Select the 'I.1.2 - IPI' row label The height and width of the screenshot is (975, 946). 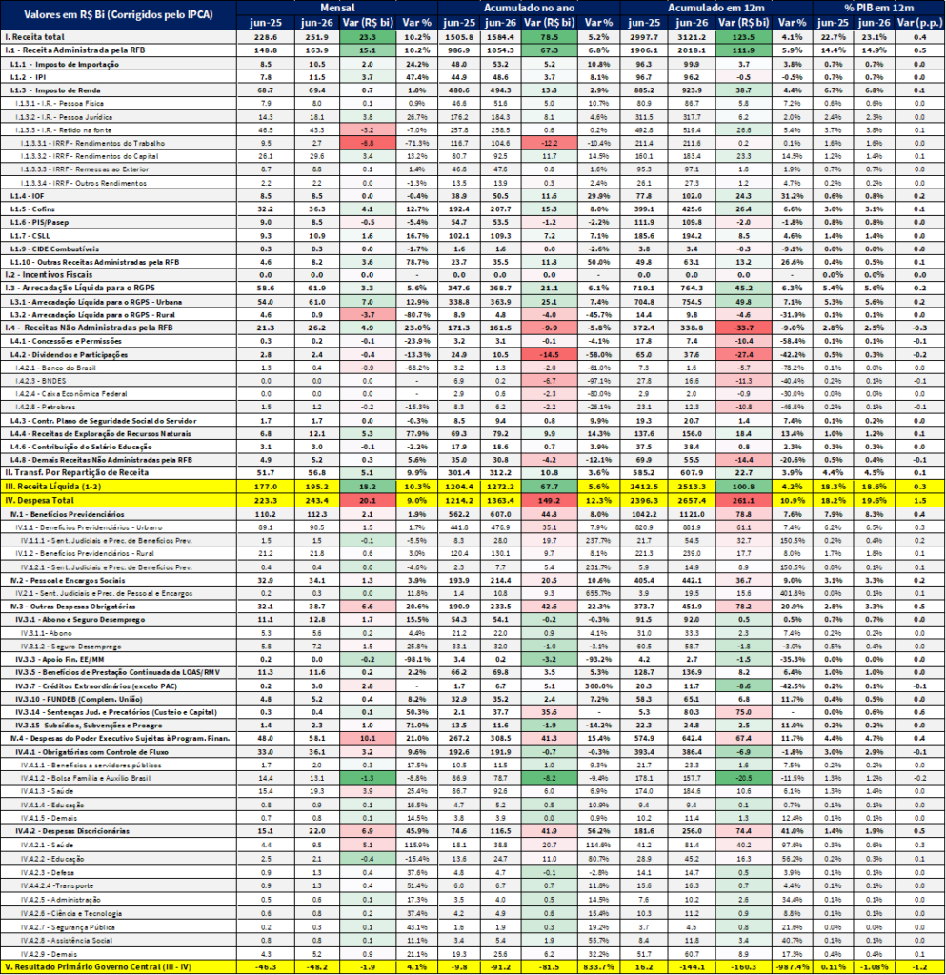[x=28, y=77]
